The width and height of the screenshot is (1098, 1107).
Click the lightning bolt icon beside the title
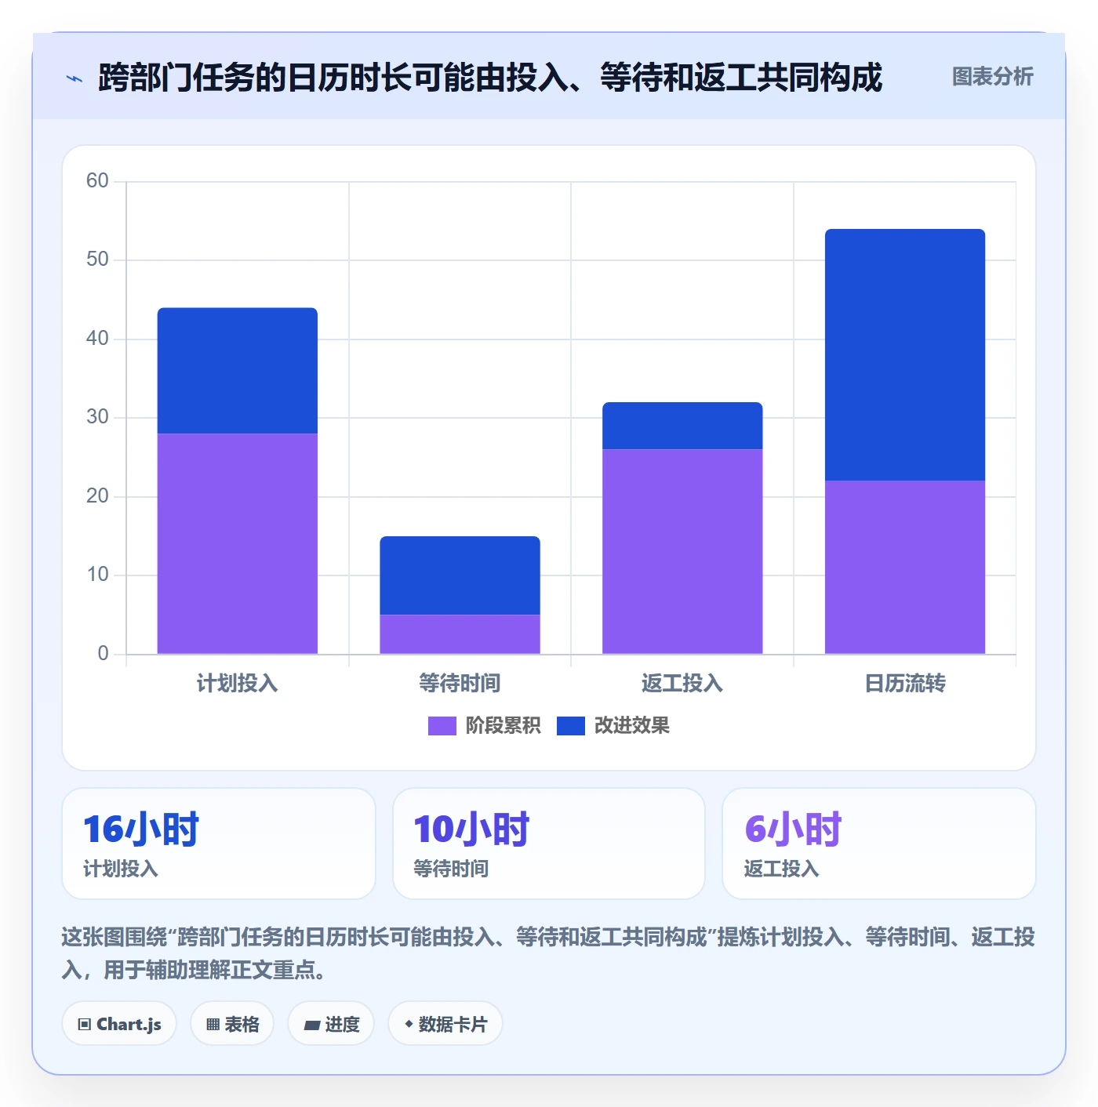(x=75, y=78)
